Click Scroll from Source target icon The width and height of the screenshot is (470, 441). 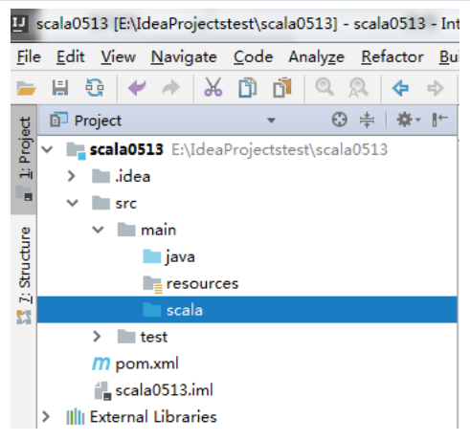click(x=339, y=121)
